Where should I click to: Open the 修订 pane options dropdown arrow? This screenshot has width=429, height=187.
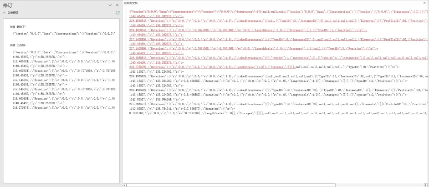coord(110,5)
